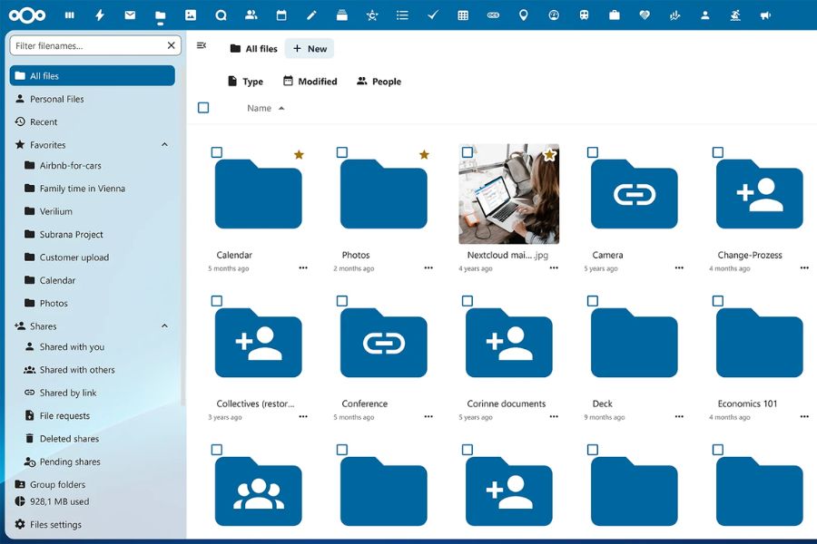Image resolution: width=817 pixels, height=544 pixels.
Task: Open the Tasks checkmark app
Action: pos(432,15)
